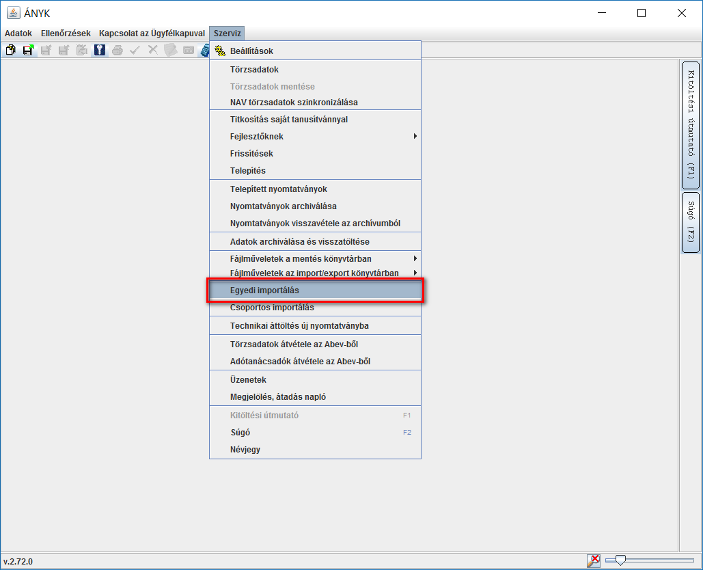The image size is (703, 570).
Task: Click the first greyed-out save floppy icon
Action: pos(46,50)
